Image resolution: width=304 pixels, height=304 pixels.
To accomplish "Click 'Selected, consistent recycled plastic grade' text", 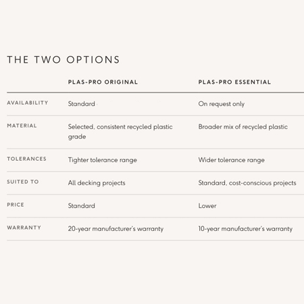I will click(x=120, y=132).
